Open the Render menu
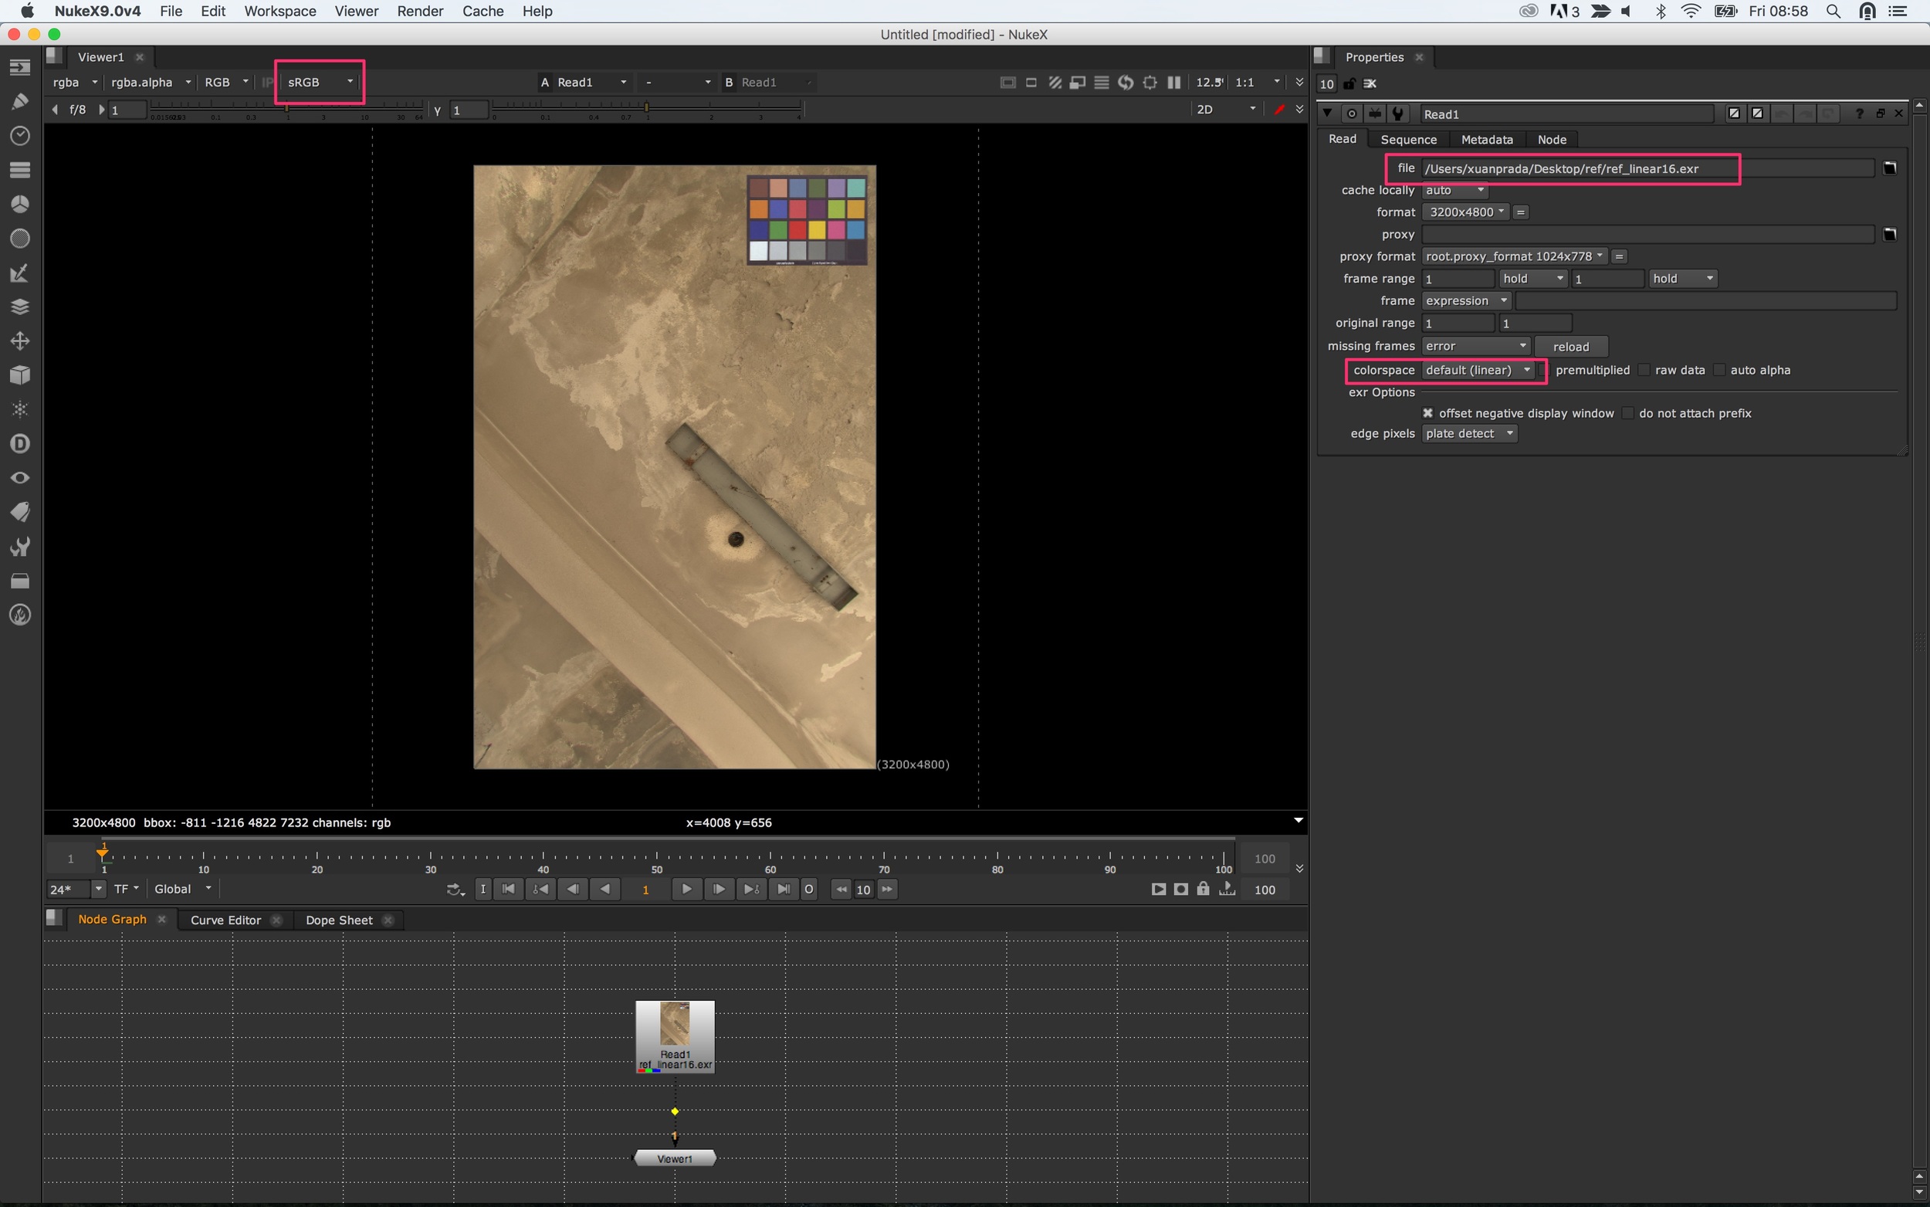Viewport: 1930px width, 1207px height. [420, 11]
